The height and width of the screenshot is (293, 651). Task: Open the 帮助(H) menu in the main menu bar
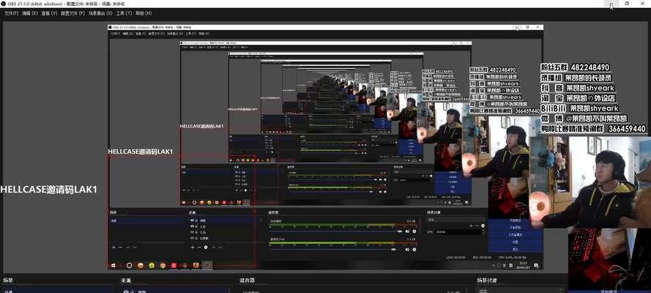point(144,13)
